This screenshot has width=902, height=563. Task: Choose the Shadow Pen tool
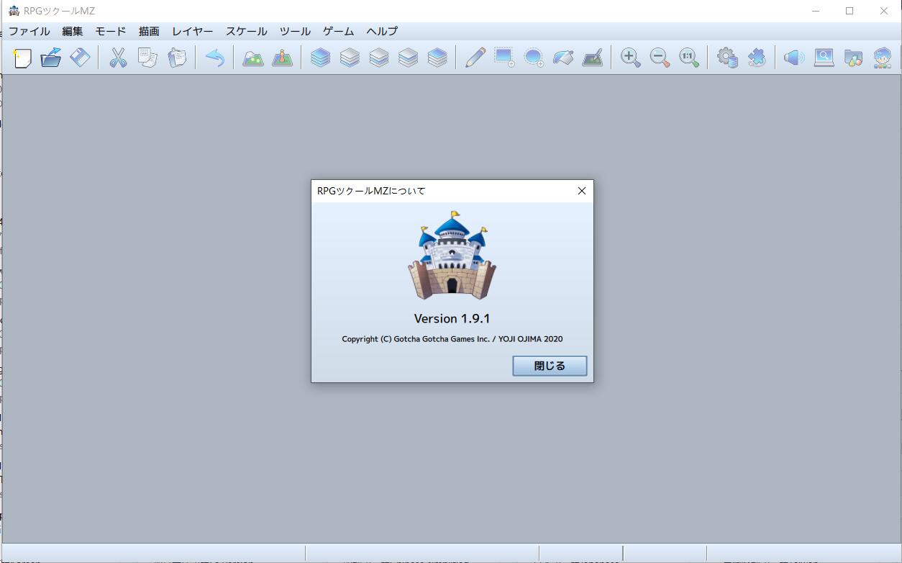point(592,58)
